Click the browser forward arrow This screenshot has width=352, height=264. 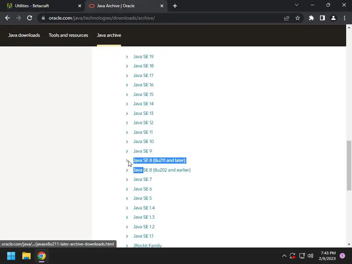(x=19, y=18)
